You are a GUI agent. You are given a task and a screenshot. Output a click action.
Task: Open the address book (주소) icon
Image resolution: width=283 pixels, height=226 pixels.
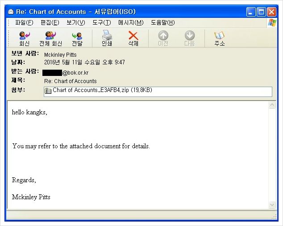219,35
